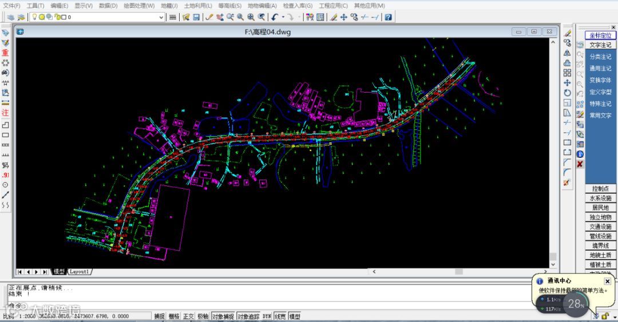The image size is (618, 322).
Task: Toggle 对象追踪 object tracking
Action: pyautogui.click(x=248, y=316)
